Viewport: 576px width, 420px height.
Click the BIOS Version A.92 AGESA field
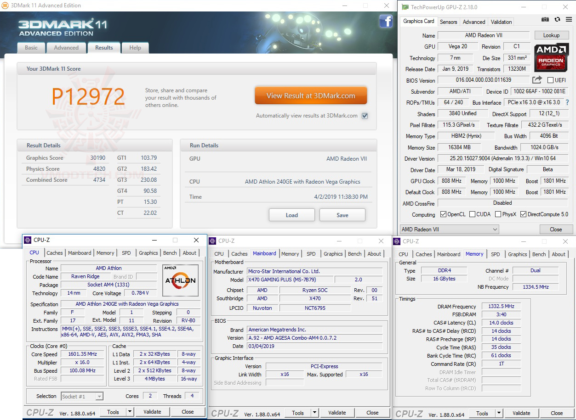coord(315,338)
